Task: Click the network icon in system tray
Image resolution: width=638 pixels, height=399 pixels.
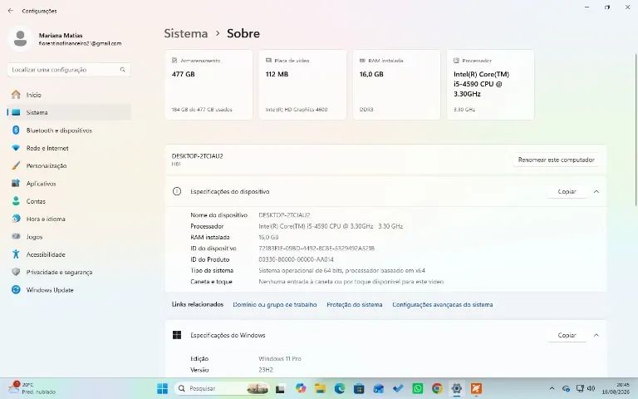Action: click(580, 388)
